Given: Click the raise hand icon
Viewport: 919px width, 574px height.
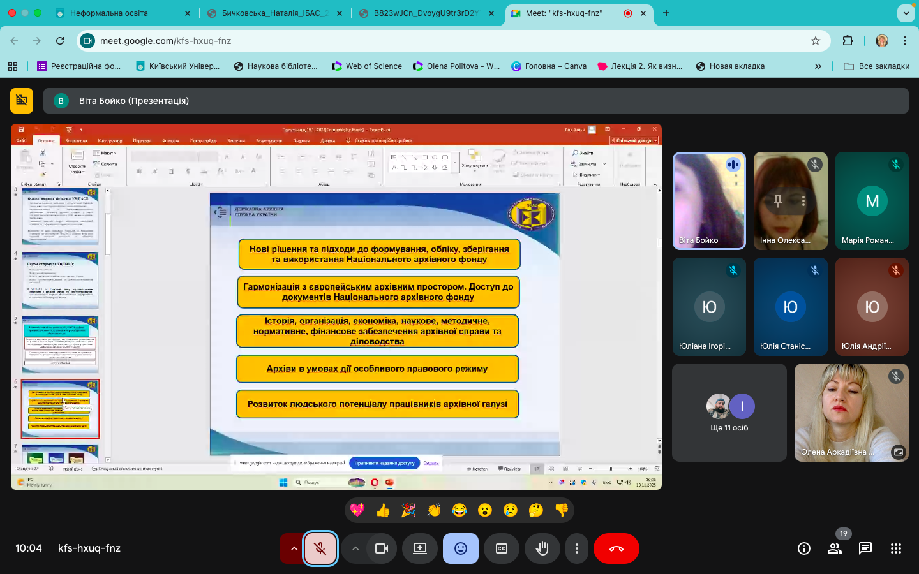Looking at the screenshot, I should pos(542,548).
